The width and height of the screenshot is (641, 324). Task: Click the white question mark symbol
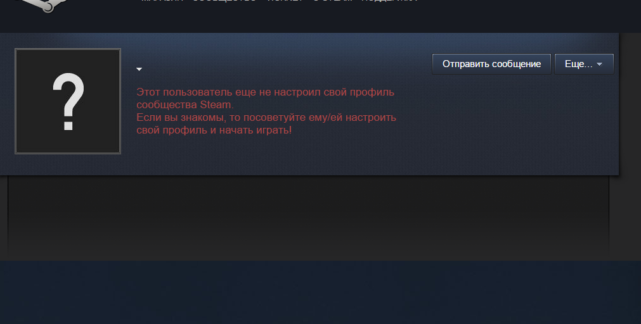(x=68, y=102)
